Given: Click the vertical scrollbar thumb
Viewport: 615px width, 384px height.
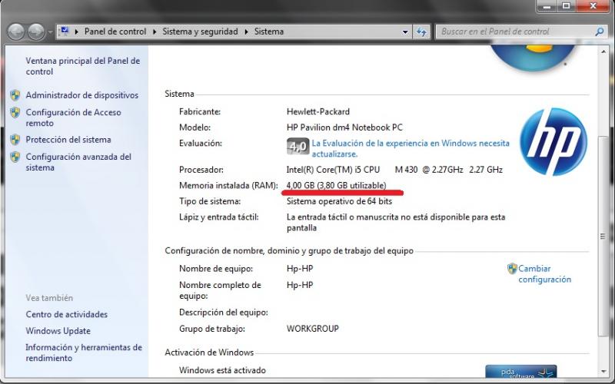Looking at the screenshot, I should click(603, 236).
